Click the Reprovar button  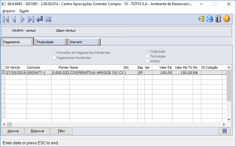(37, 131)
